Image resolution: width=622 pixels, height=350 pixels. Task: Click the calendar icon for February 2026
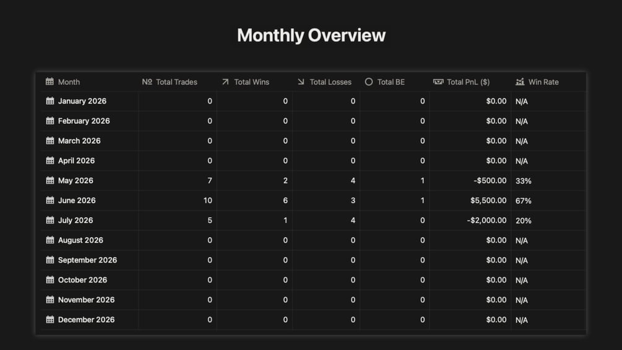(50, 121)
